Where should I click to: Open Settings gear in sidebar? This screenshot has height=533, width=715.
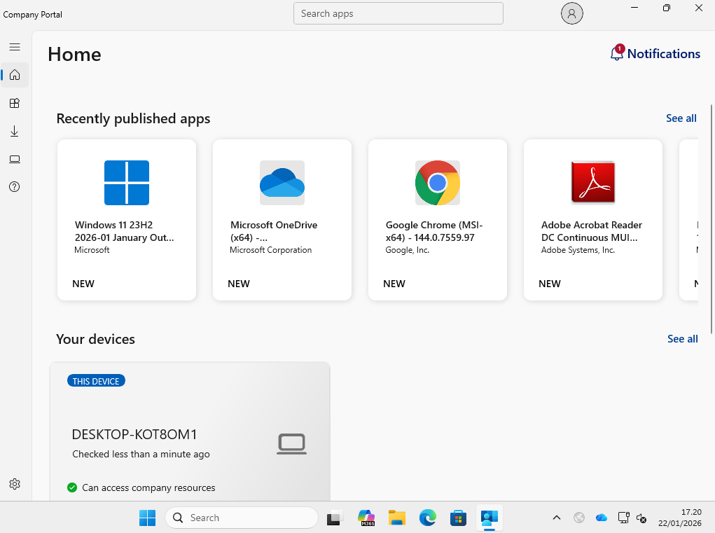(x=15, y=484)
